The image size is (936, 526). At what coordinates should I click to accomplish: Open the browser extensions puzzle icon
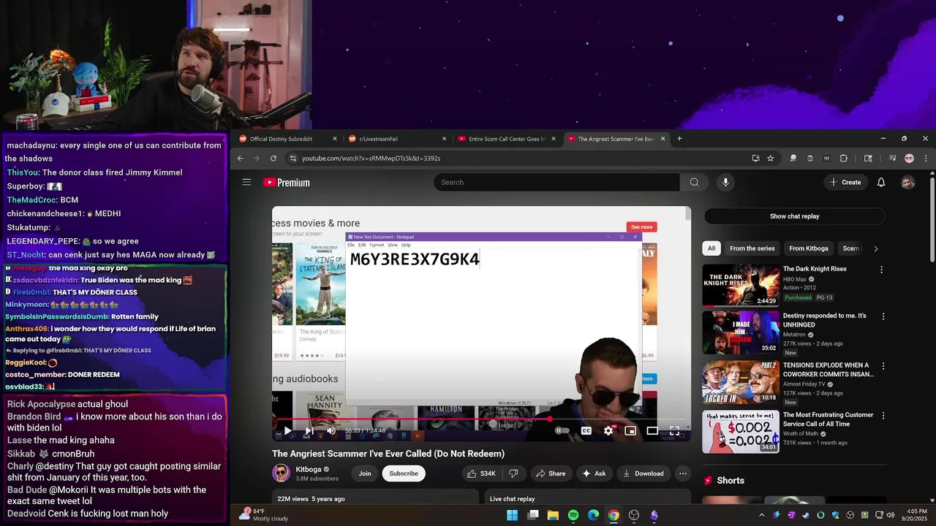point(843,158)
